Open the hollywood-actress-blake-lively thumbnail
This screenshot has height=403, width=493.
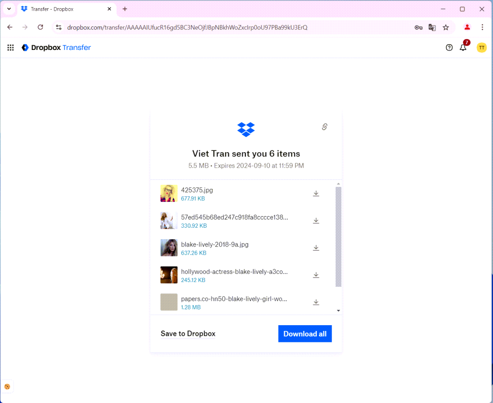[169, 275]
